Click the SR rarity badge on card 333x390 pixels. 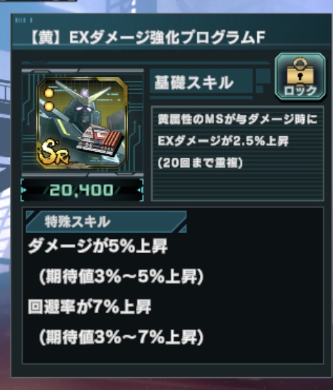click(53, 153)
